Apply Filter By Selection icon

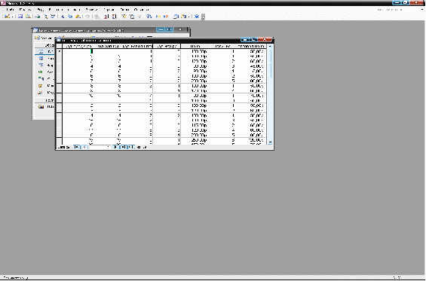[124, 17]
